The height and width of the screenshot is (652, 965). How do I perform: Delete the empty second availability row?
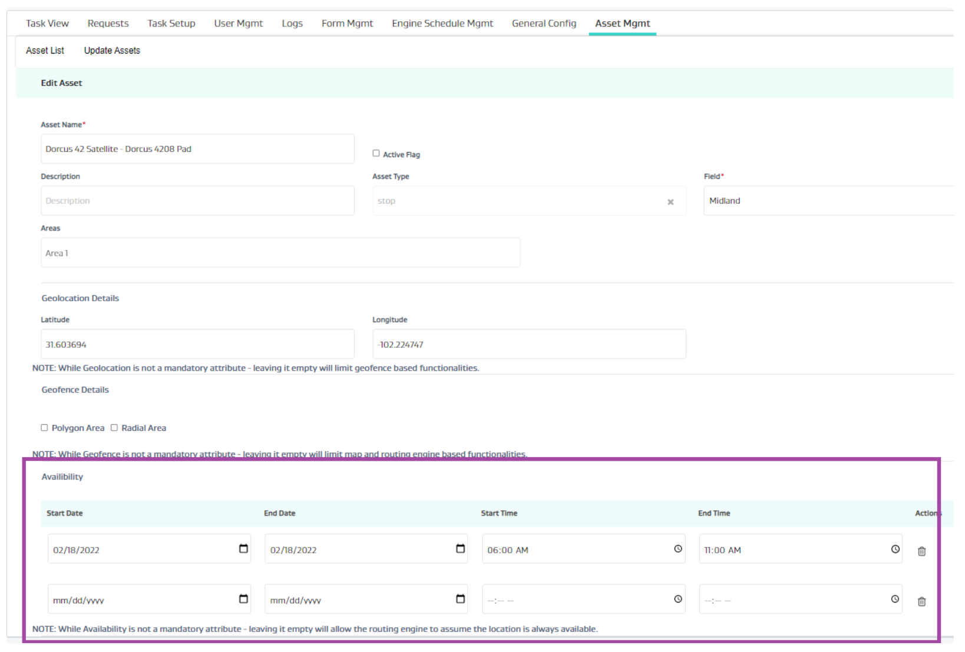pos(921,601)
